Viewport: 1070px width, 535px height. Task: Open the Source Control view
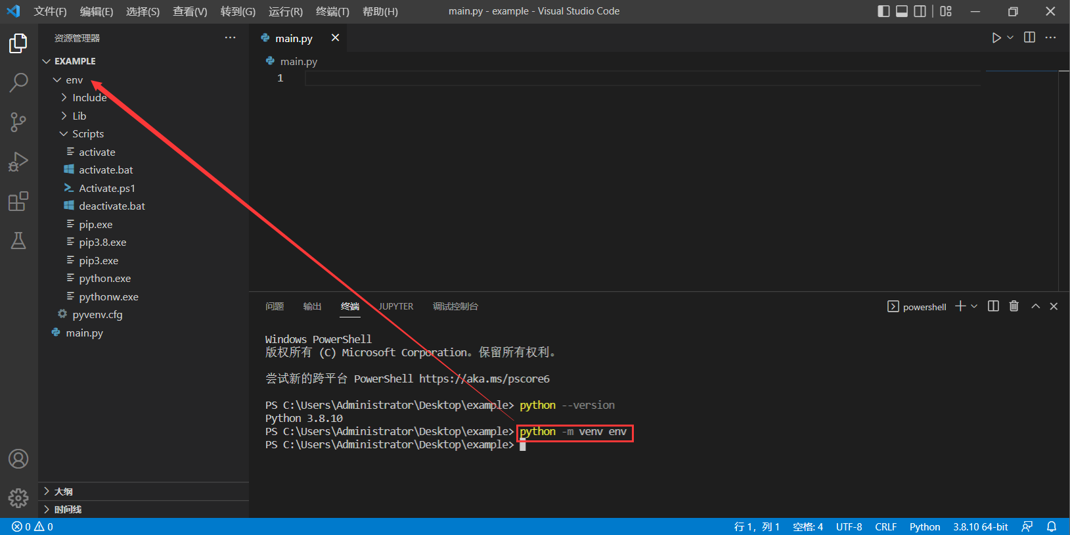point(18,122)
